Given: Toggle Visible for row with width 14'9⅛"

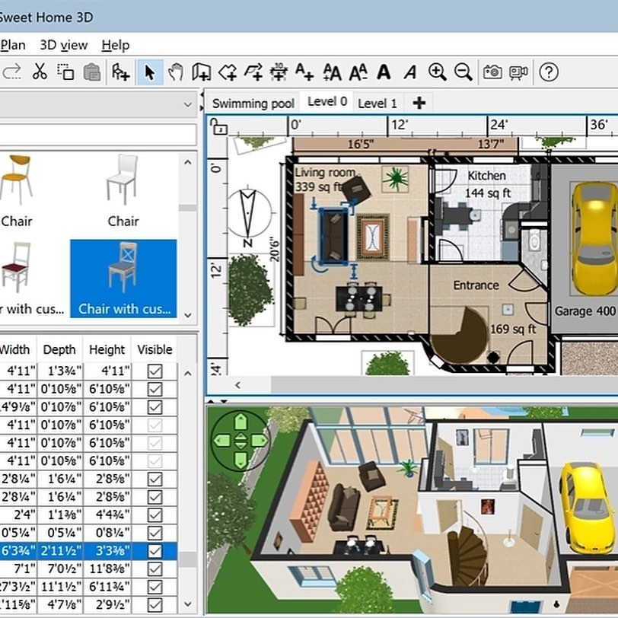Looking at the screenshot, I should [155, 407].
